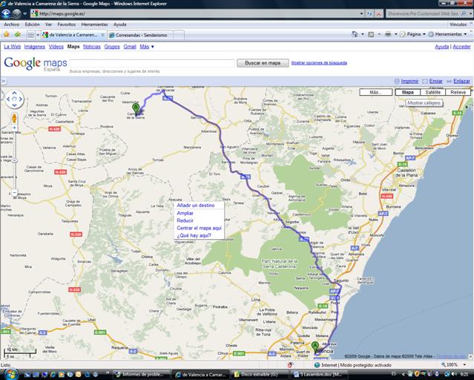Click the map pan control compass

point(14,99)
